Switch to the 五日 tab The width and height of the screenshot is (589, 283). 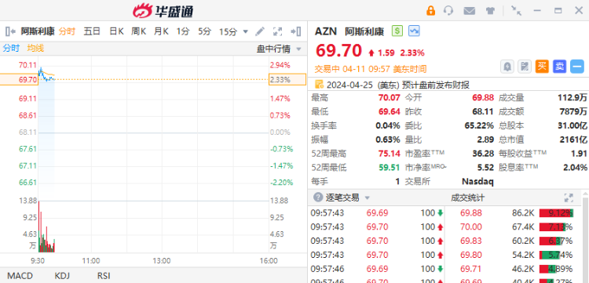point(92,31)
